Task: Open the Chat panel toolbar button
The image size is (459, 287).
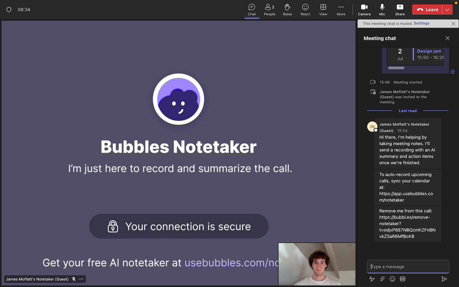Action: [251, 10]
